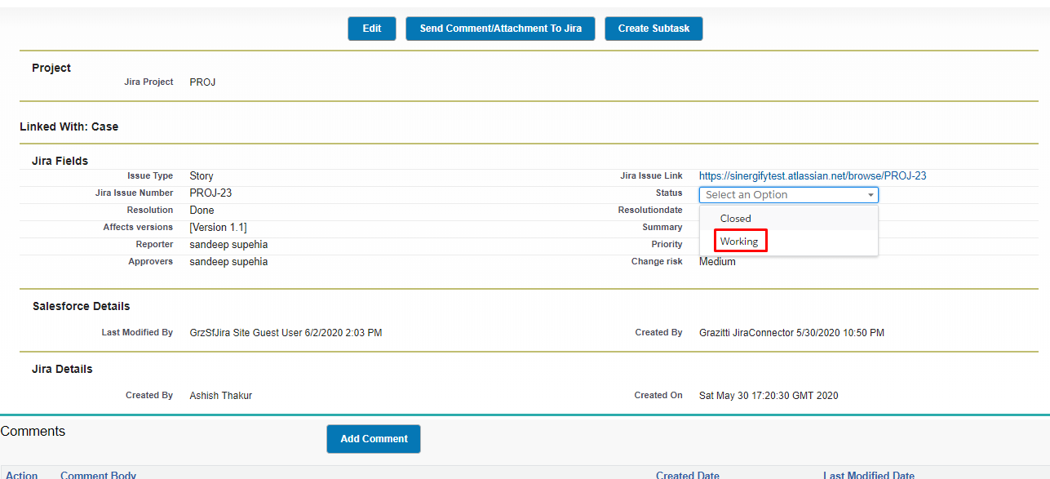
Task: Click the Action column header
Action: coord(22,475)
